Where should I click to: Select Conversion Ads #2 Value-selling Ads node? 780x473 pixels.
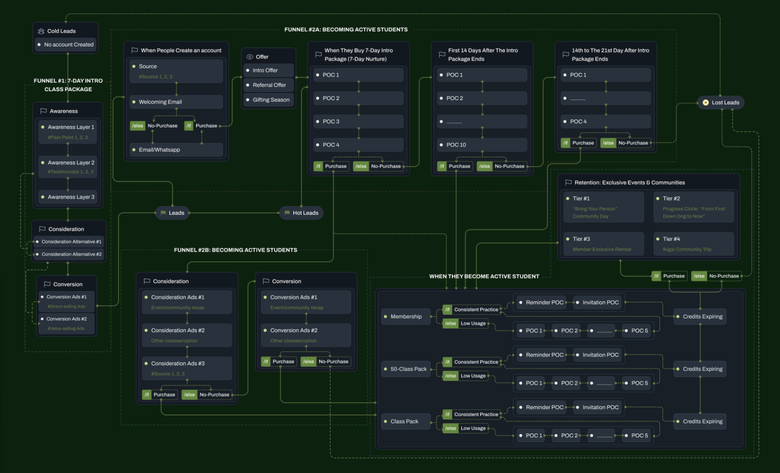pyautogui.click(x=67, y=323)
